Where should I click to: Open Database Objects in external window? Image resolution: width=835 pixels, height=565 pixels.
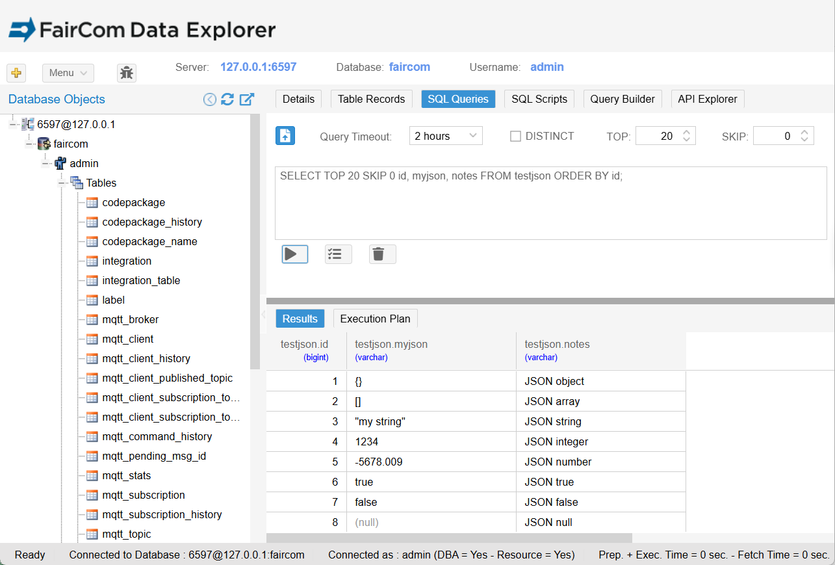247,99
